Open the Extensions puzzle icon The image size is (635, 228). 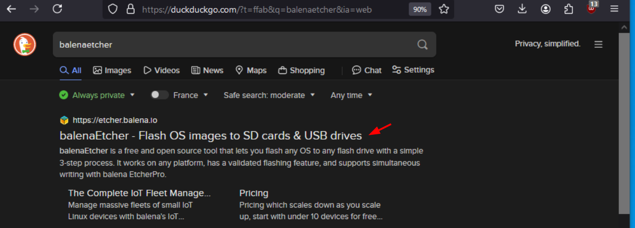(x=568, y=9)
